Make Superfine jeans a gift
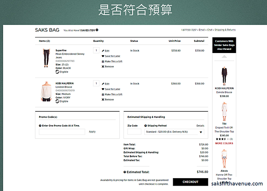The image size is (267, 191). click(x=113, y=61)
